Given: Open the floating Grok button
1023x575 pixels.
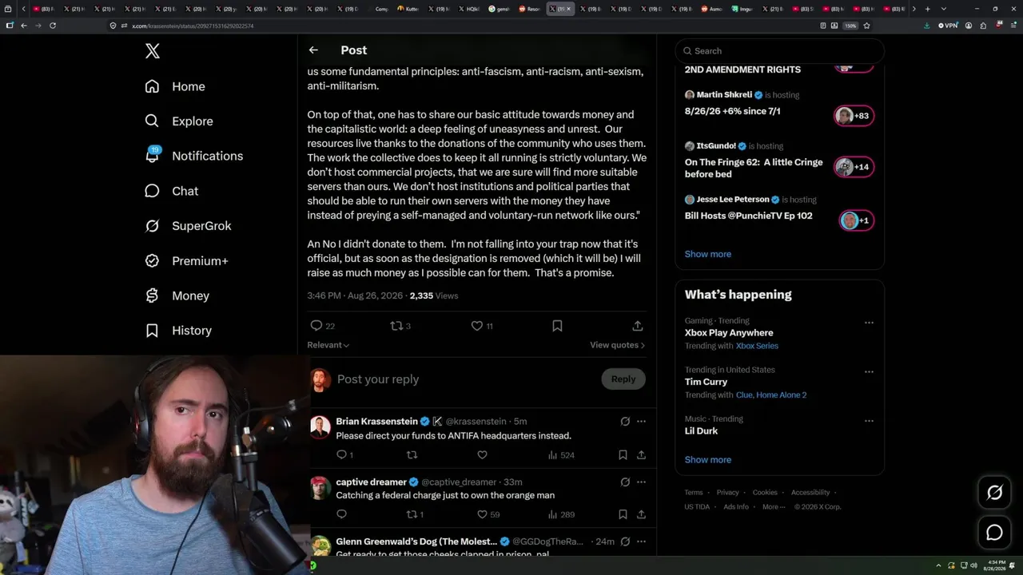Looking at the screenshot, I should click(994, 493).
